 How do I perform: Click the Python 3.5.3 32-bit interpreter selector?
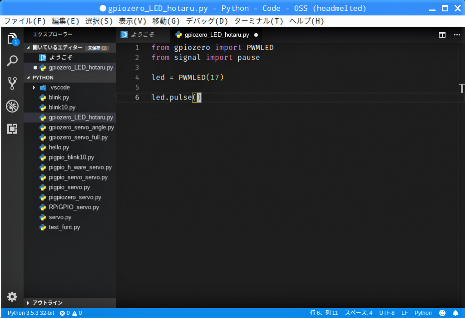click(30, 313)
